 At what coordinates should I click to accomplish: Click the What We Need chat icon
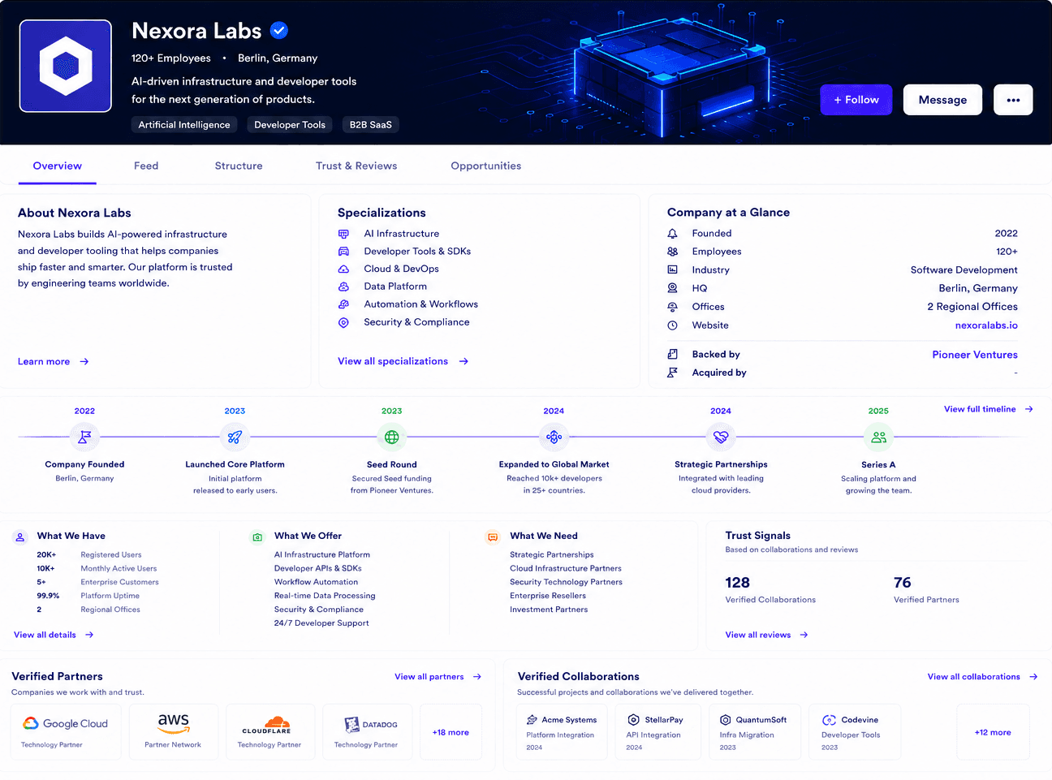(493, 537)
